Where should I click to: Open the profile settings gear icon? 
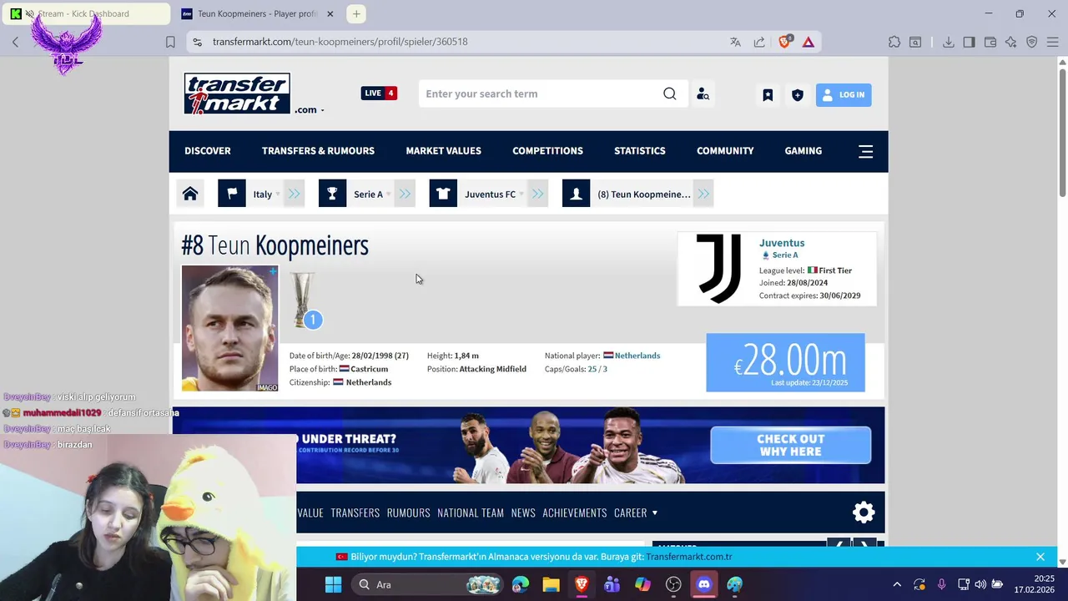coord(864,512)
